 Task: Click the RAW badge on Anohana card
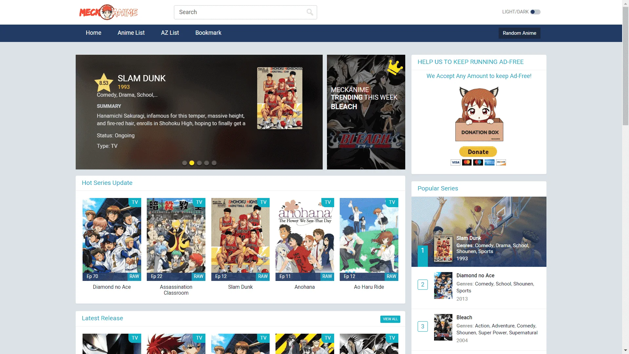point(327,276)
